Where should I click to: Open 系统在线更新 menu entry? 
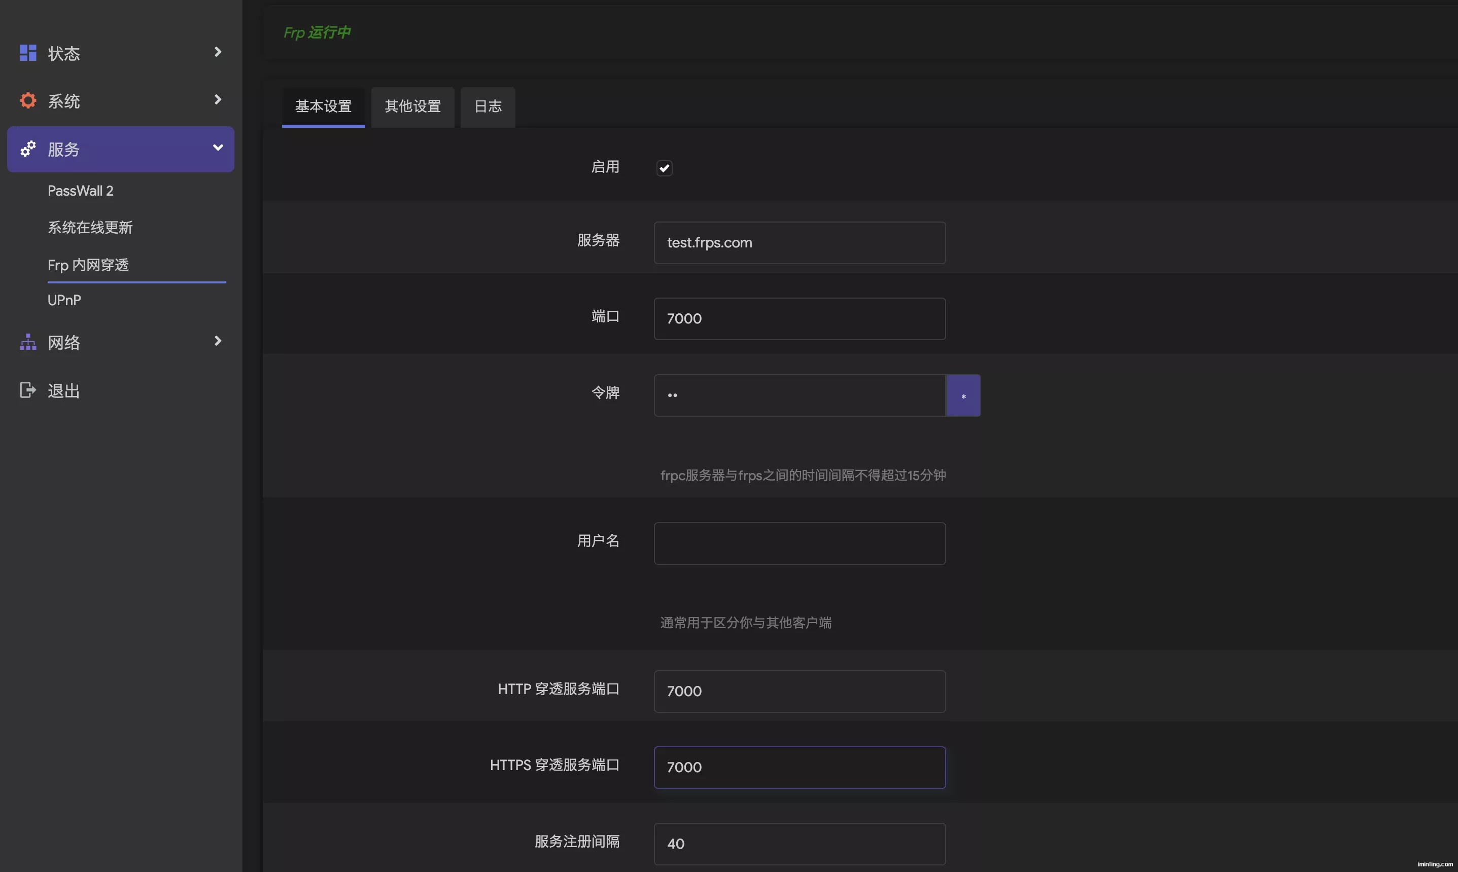coord(90,228)
